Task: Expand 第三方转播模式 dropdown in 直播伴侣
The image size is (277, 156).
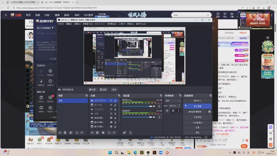Action: click(x=45, y=28)
